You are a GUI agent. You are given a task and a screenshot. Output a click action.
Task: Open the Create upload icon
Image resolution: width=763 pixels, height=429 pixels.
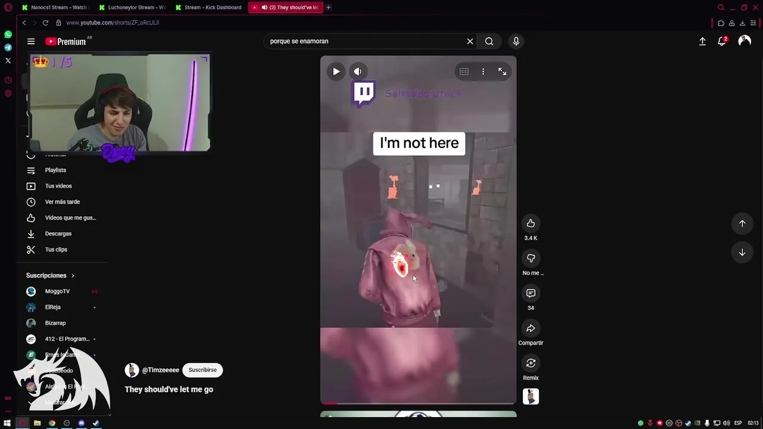(702, 41)
